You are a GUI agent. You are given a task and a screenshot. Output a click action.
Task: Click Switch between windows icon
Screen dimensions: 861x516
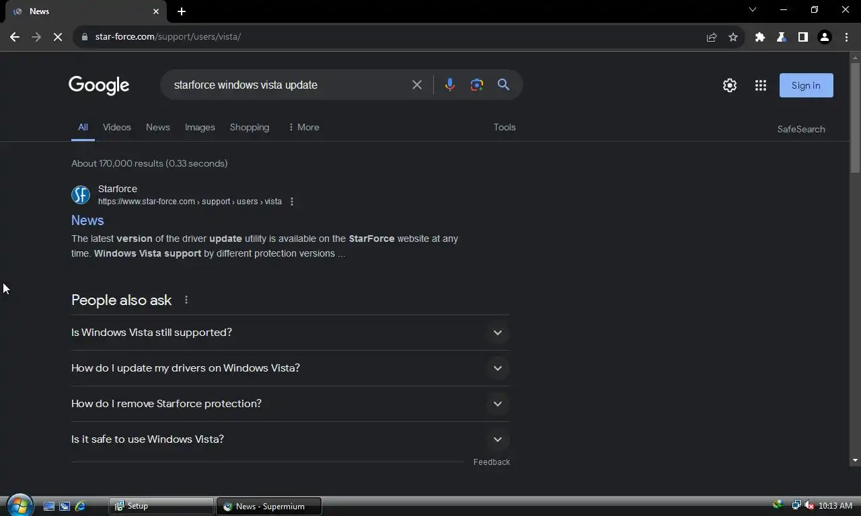click(x=65, y=506)
